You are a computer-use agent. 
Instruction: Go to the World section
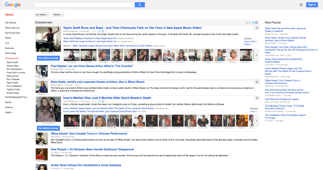pyautogui.click(x=8, y=38)
